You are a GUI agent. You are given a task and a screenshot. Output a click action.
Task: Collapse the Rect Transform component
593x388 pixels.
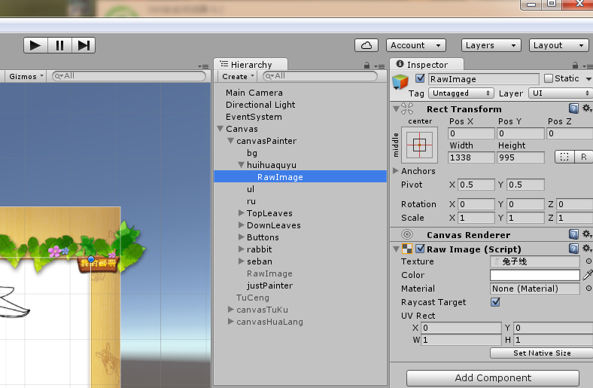coord(396,109)
